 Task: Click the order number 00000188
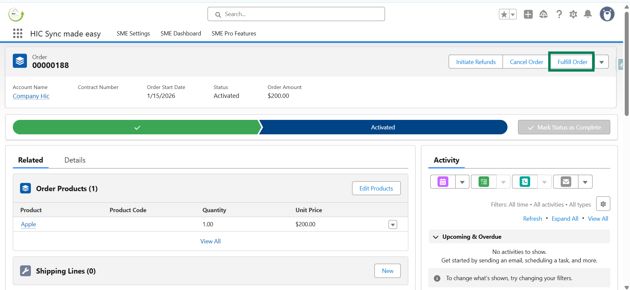point(51,65)
